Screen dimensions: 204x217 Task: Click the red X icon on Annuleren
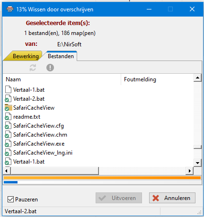(156, 198)
